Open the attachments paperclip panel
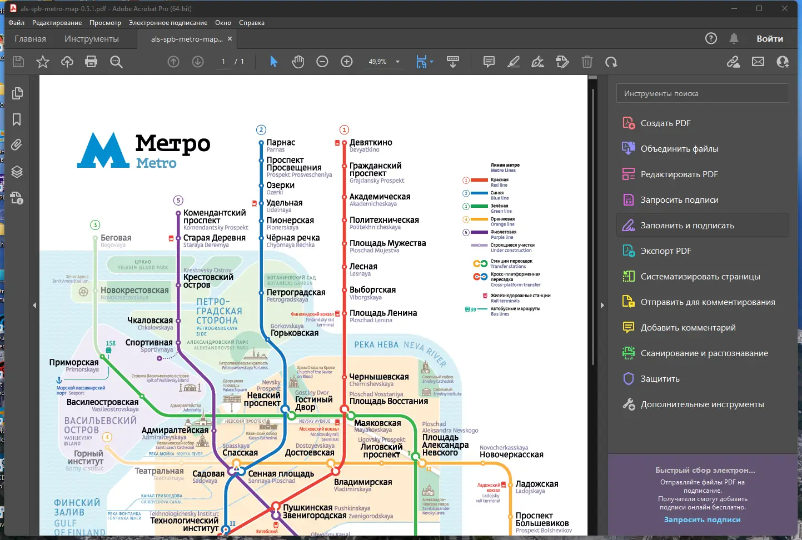The width and height of the screenshot is (802, 540). tap(17, 146)
